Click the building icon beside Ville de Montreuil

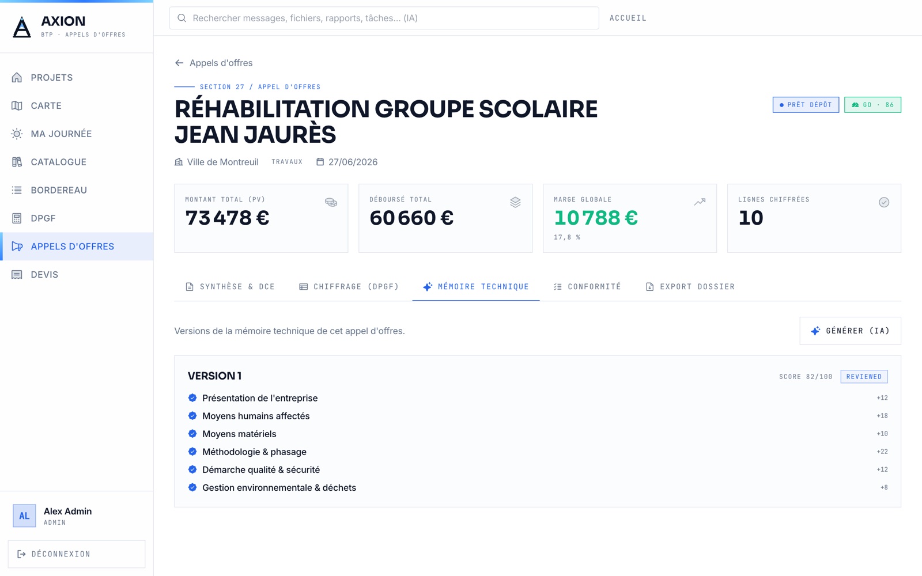coord(179,162)
